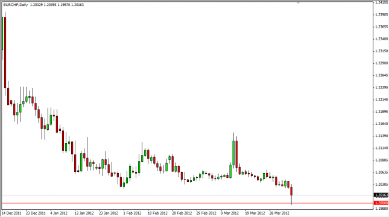Click the 1.20885 price axis label
The width and height of the screenshot is (389, 217).
tap(382, 160)
